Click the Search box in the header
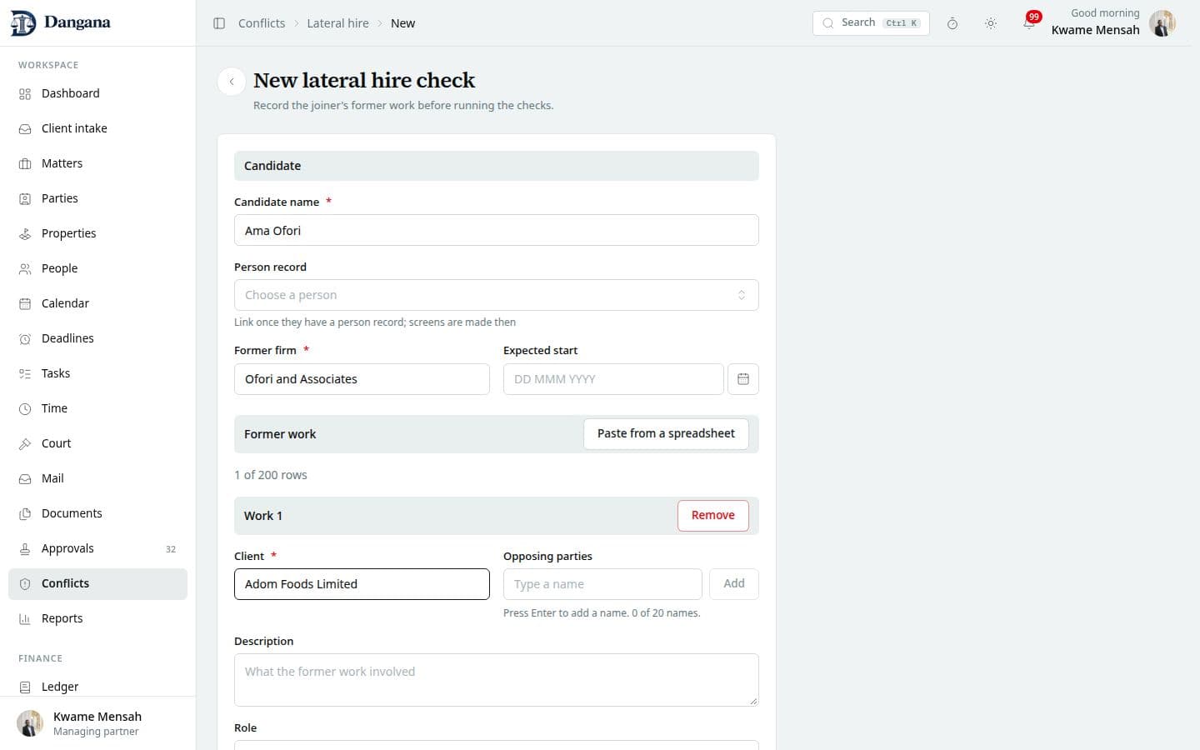Image resolution: width=1200 pixels, height=750 pixels. [x=871, y=22]
